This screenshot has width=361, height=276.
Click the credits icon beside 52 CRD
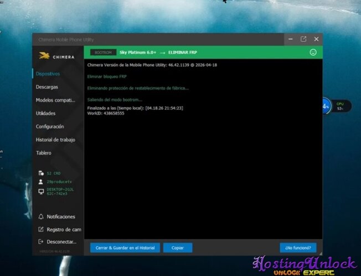[41, 173]
